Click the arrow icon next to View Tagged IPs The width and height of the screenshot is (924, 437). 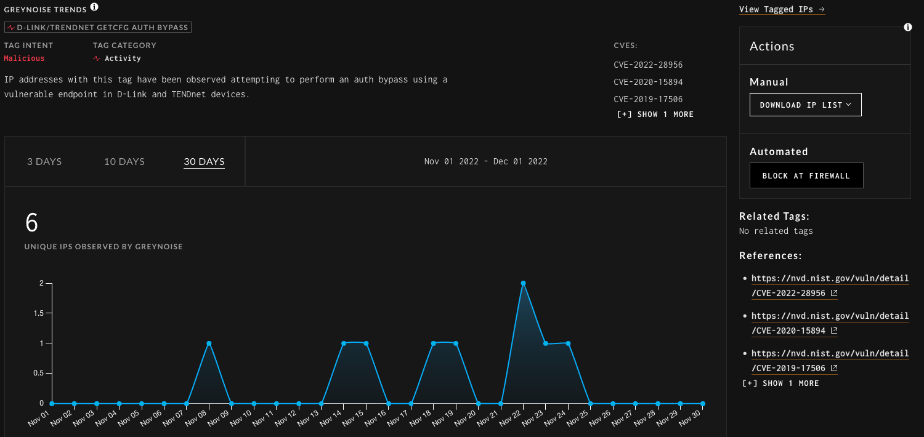coord(822,9)
